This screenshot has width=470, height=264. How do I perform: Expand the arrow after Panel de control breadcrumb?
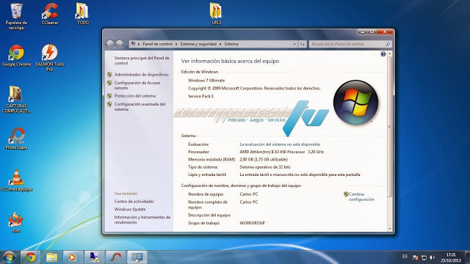(x=176, y=44)
